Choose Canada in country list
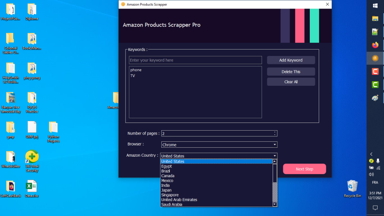 click(x=216, y=176)
